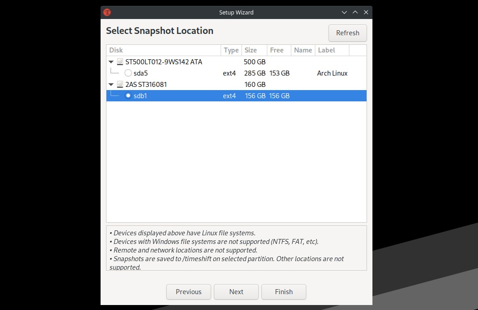Click the 285 GB size of sda5
The height and width of the screenshot is (310, 478).
pyautogui.click(x=255, y=73)
